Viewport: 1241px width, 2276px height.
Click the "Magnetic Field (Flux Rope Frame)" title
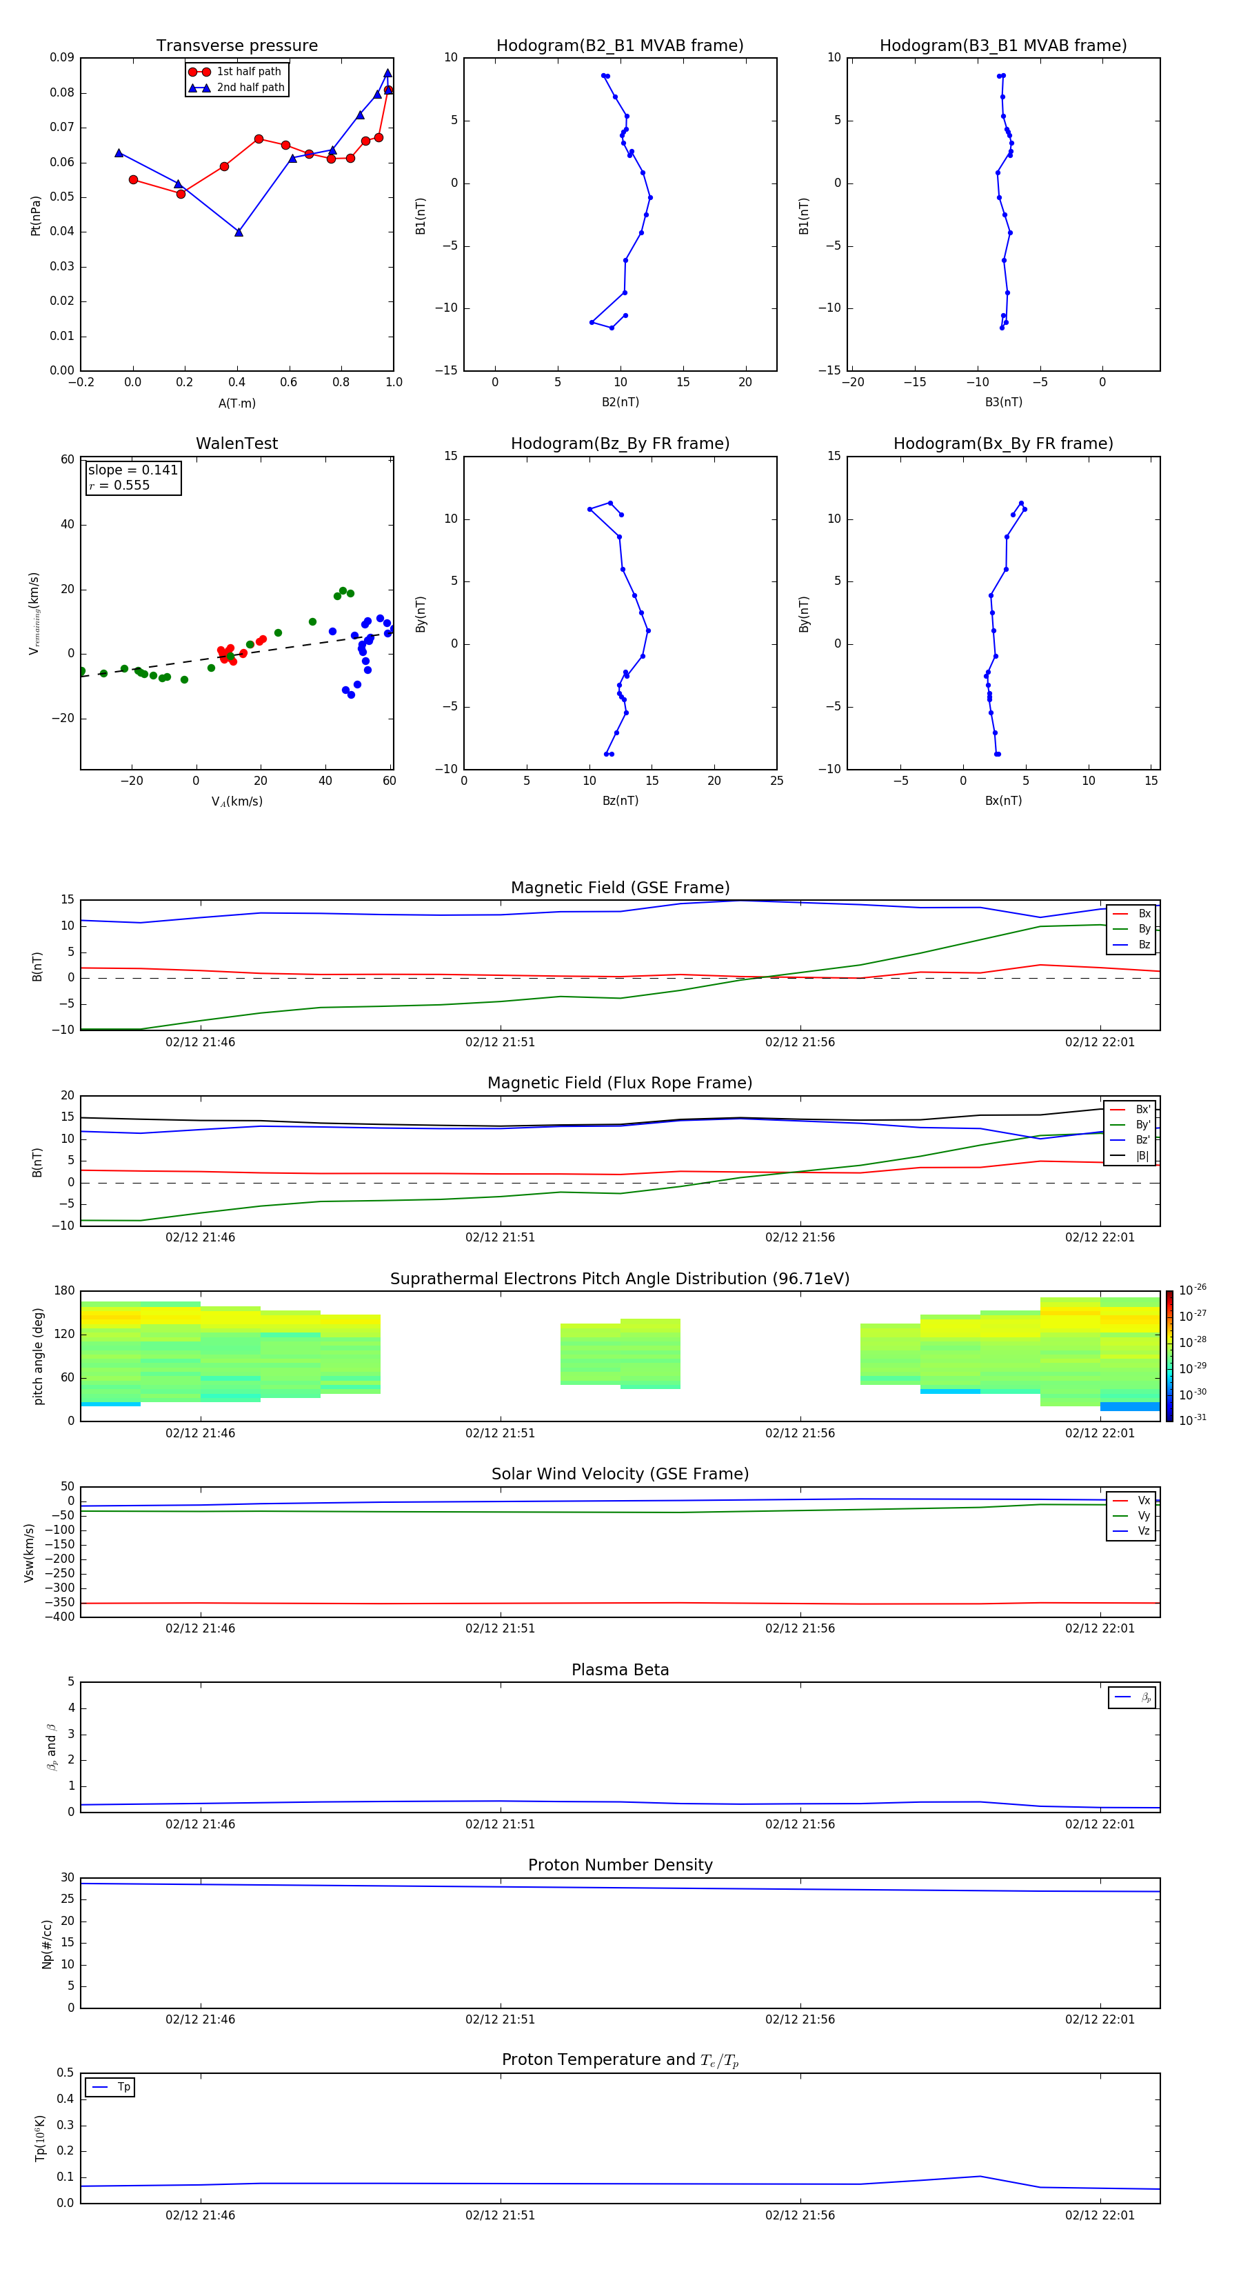[x=620, y=1084]
